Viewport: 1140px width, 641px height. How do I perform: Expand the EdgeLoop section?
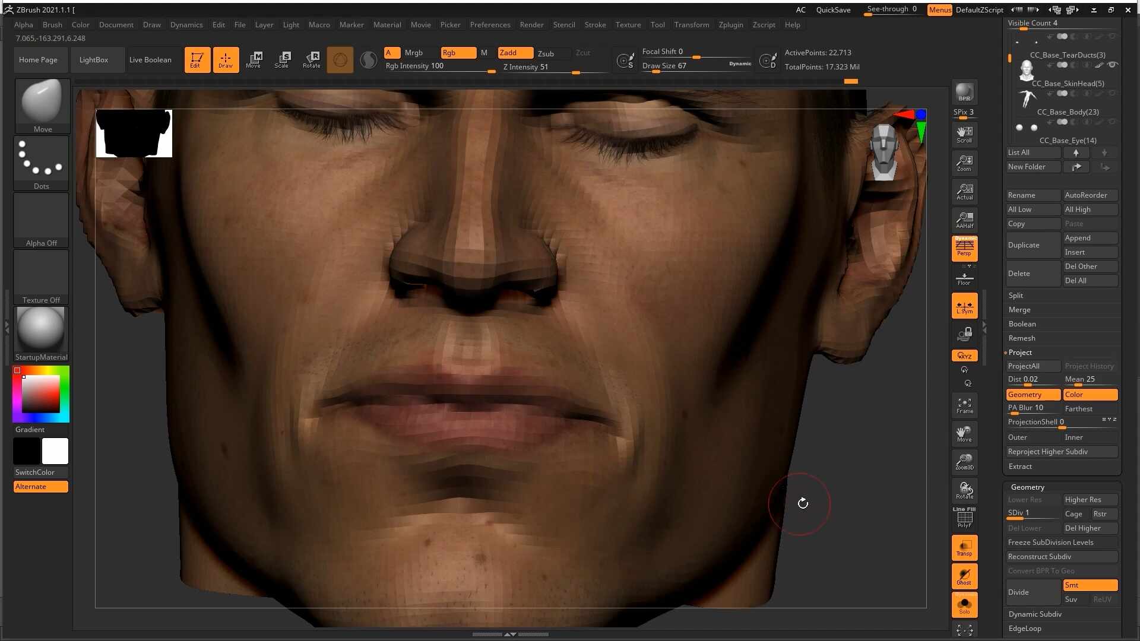point(1025,629)
